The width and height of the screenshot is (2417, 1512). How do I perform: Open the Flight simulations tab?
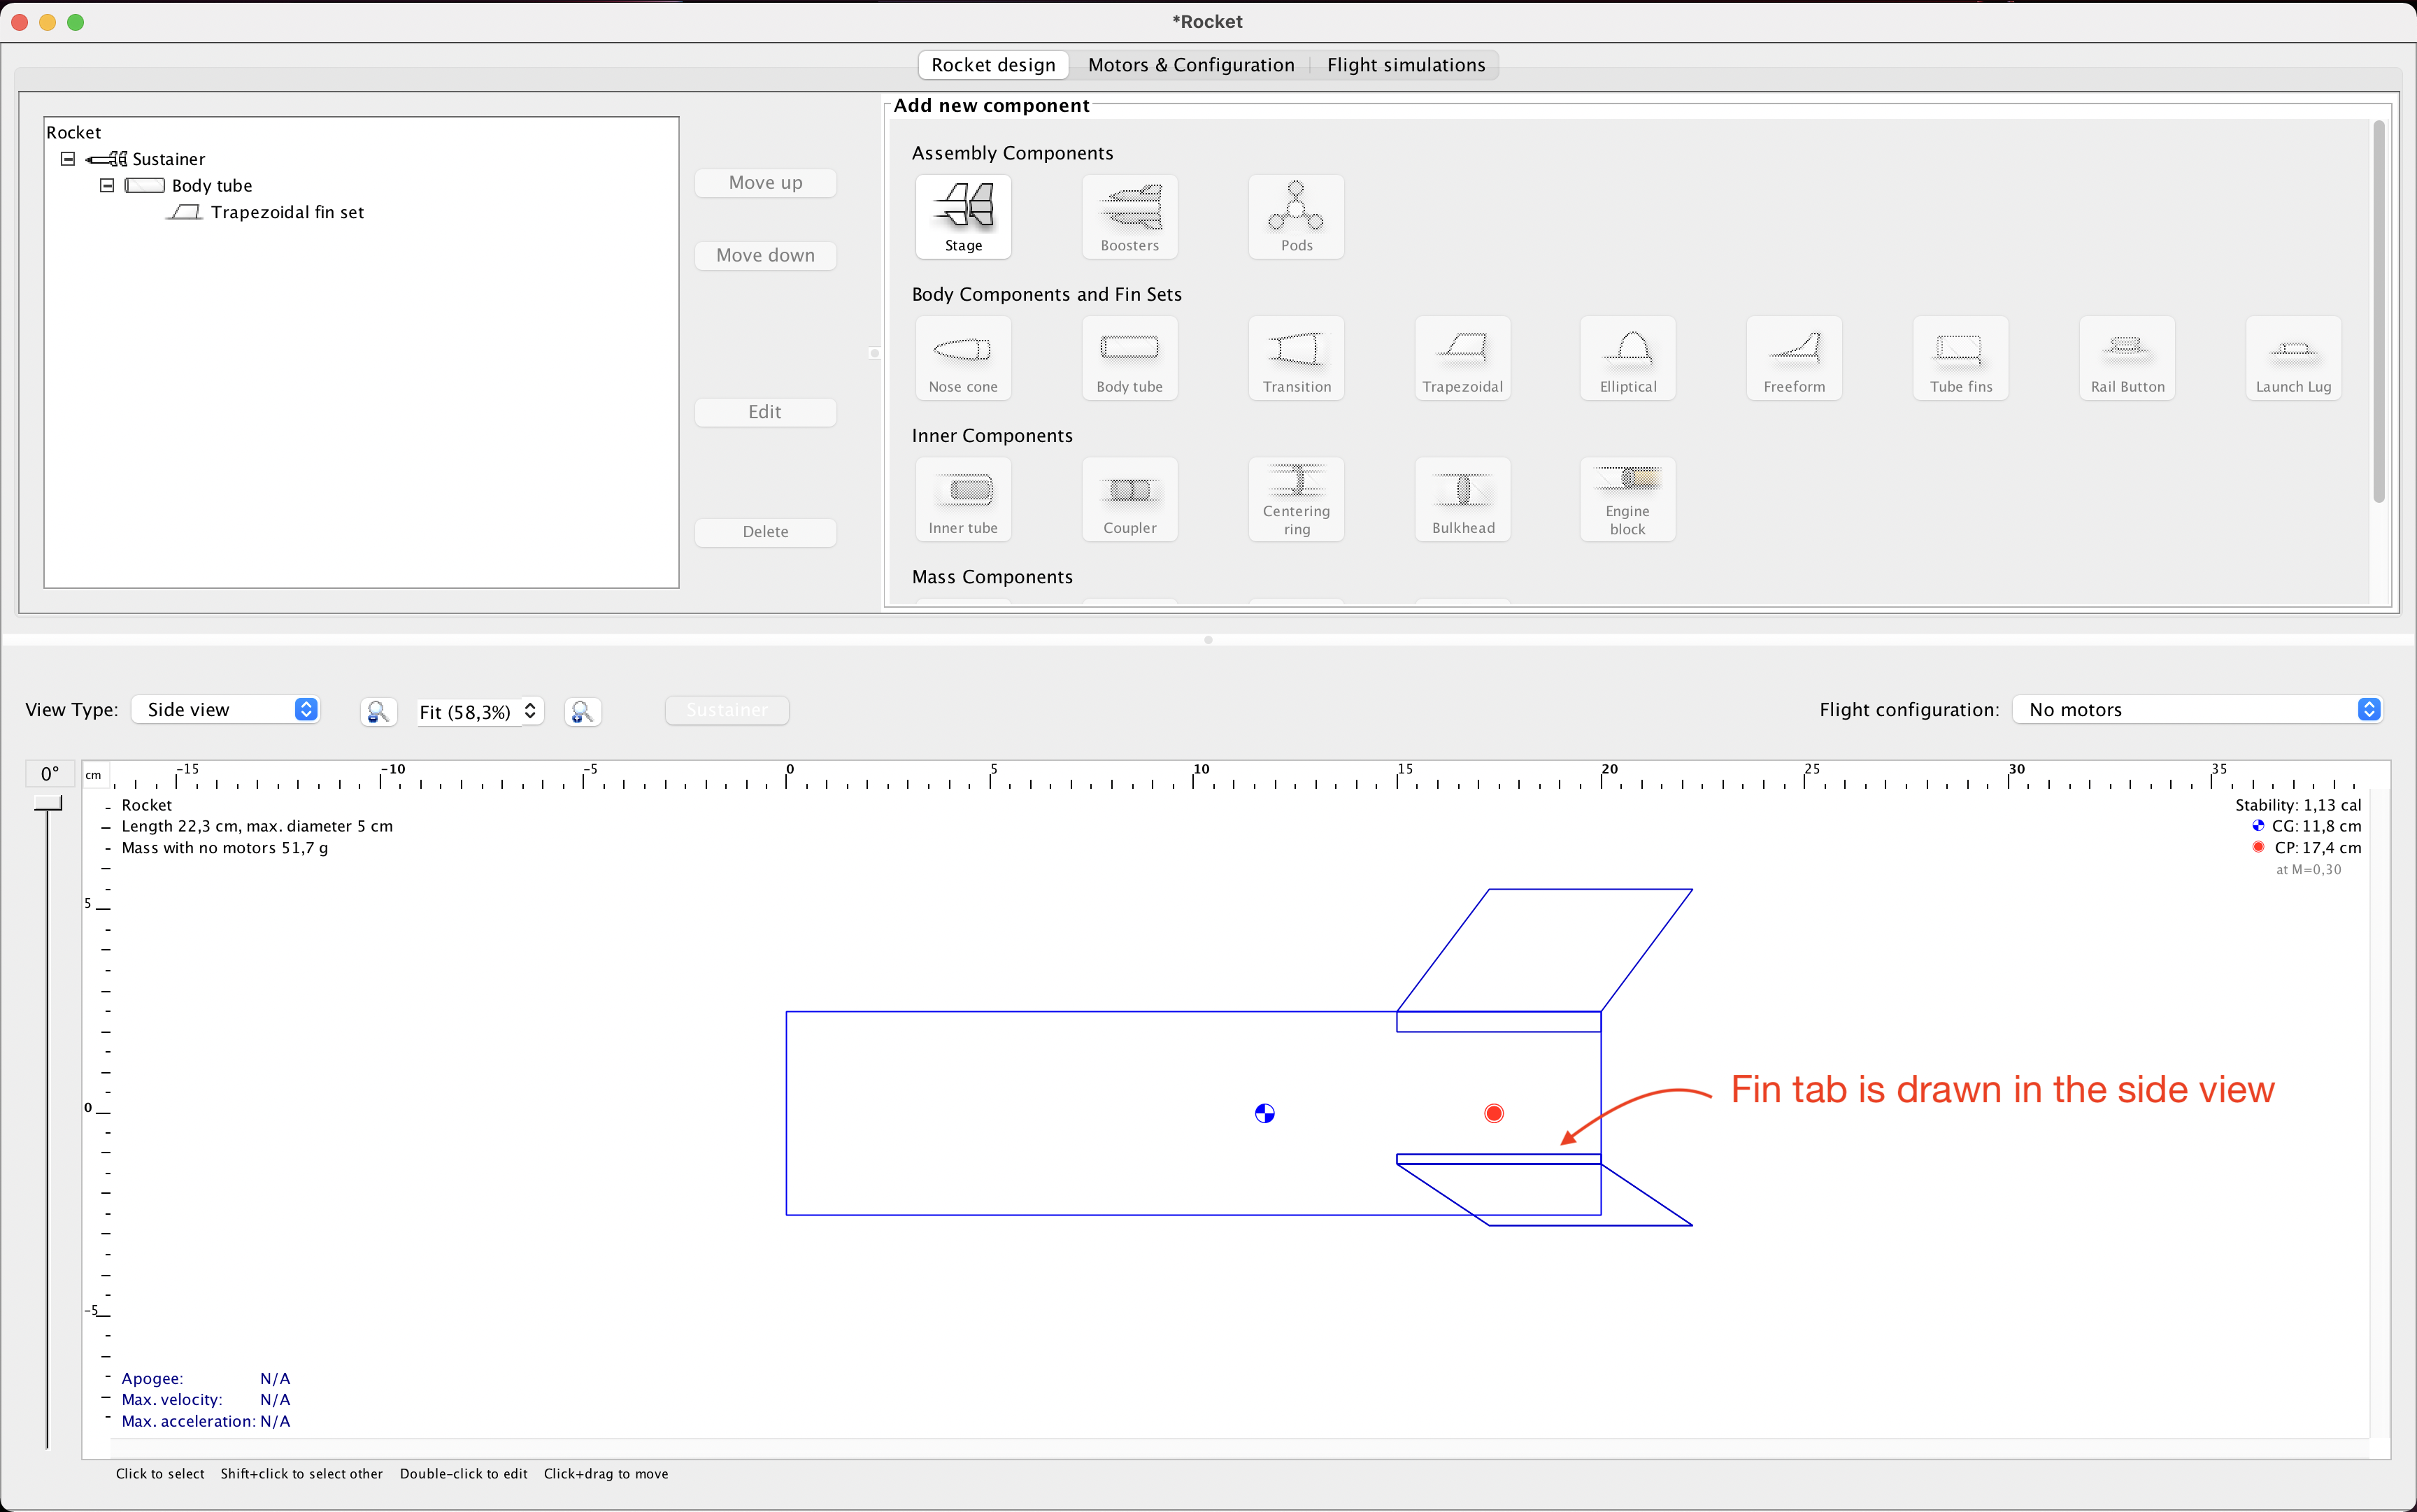tap(1405, 64)
